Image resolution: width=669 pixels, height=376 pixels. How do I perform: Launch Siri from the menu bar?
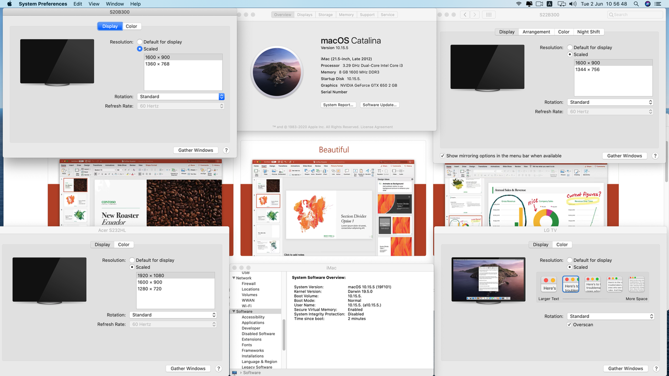pyautogui.click(x=648, y=4)
